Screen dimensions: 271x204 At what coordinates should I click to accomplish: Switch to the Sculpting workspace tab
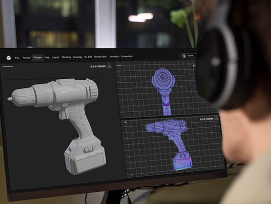77,57
